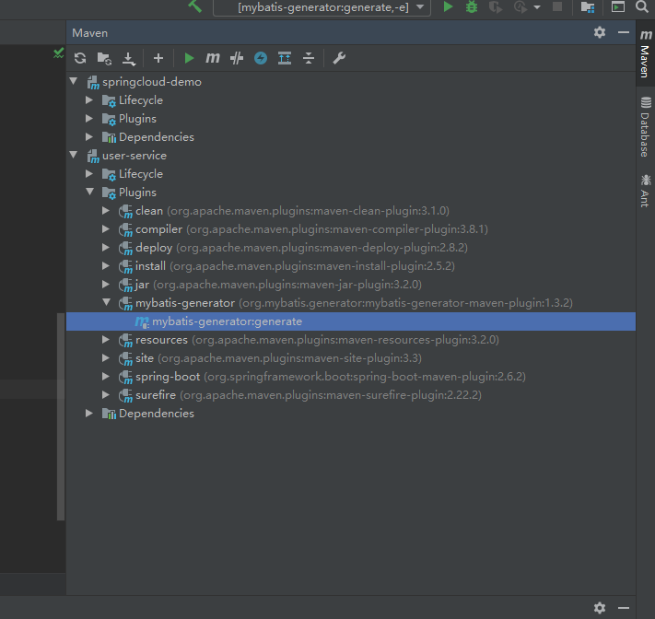Click the Run Anything window icon
The width and height of the screenshot is (655, 619).
pos(618,6)
